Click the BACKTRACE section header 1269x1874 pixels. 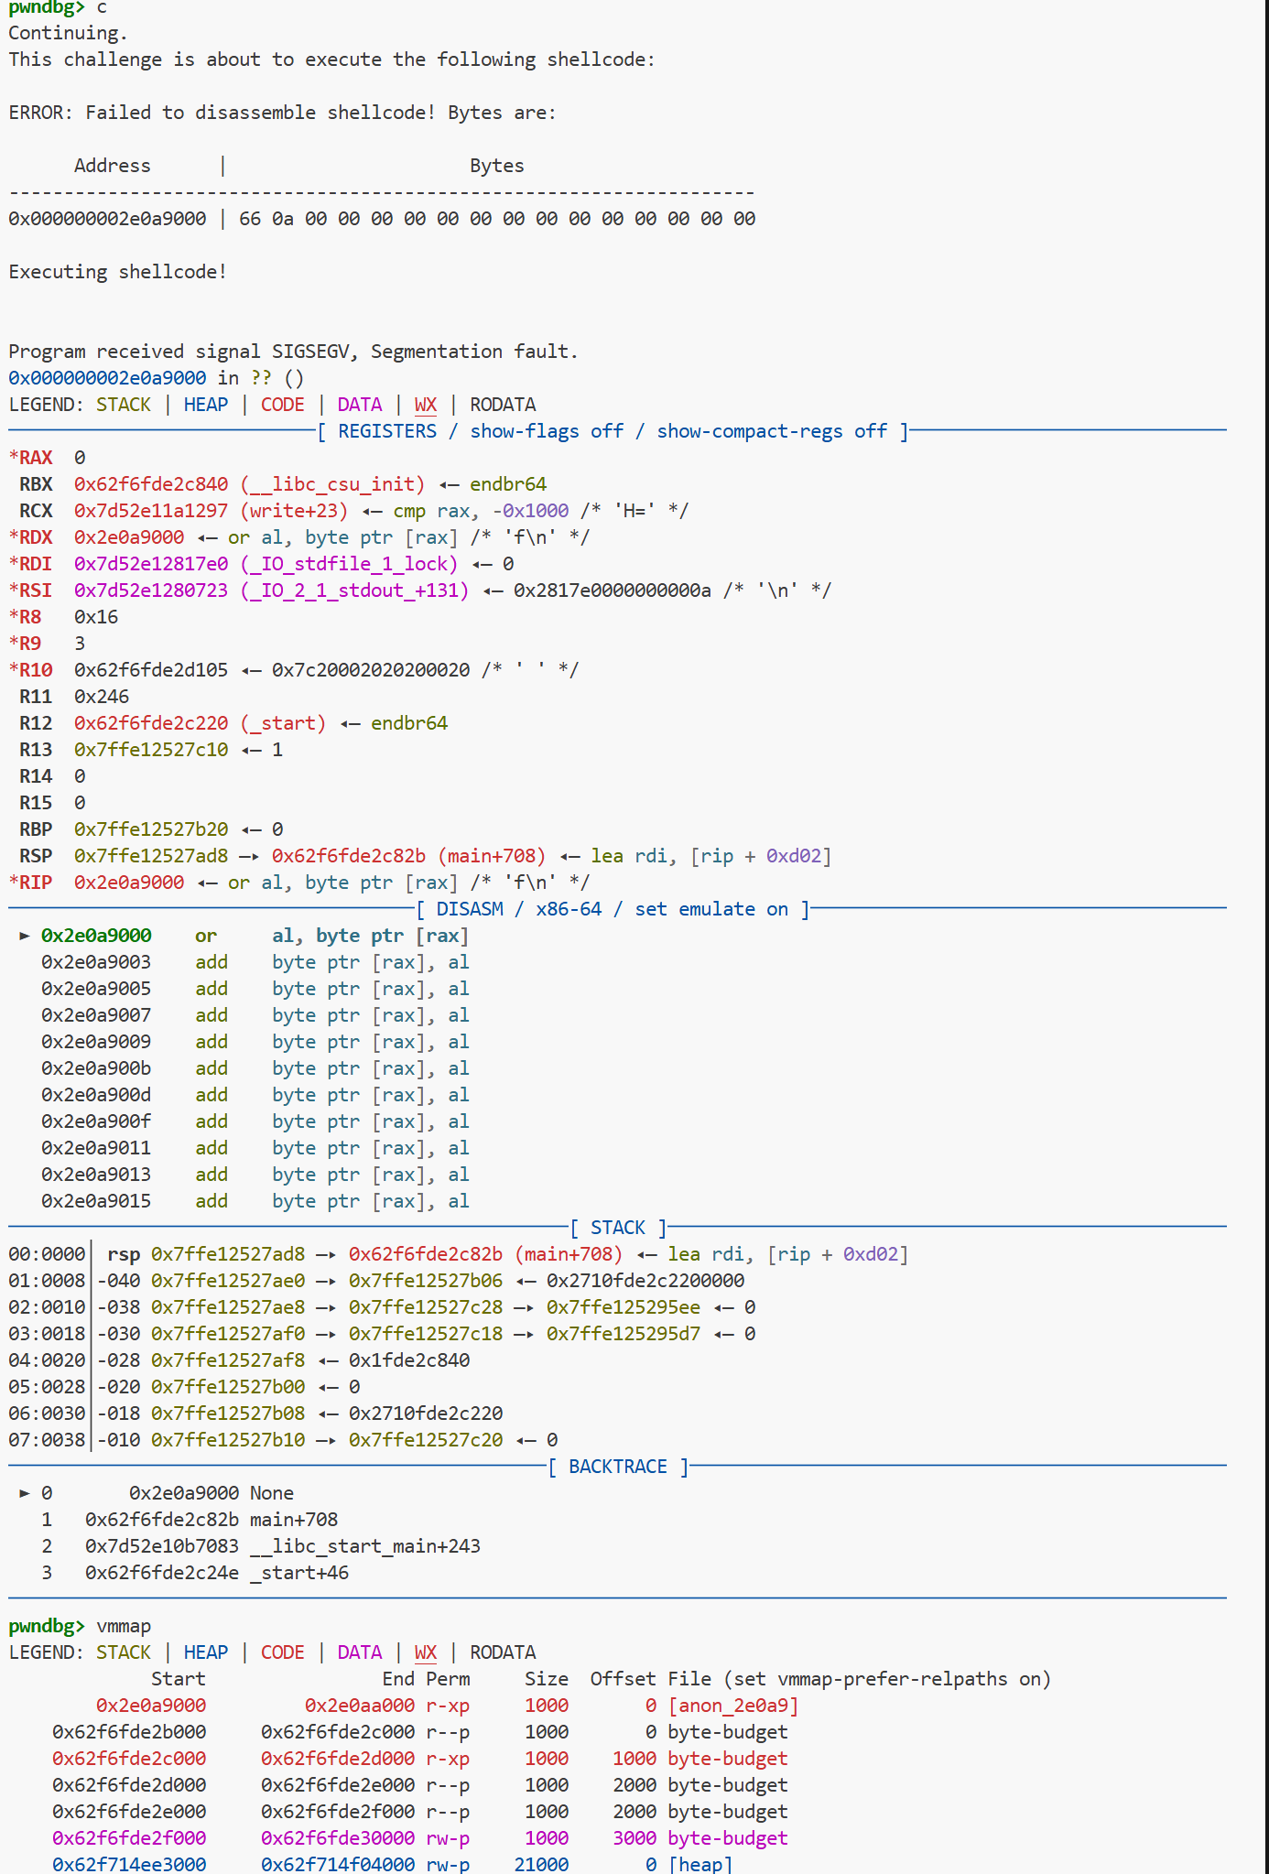point(618,1467)
